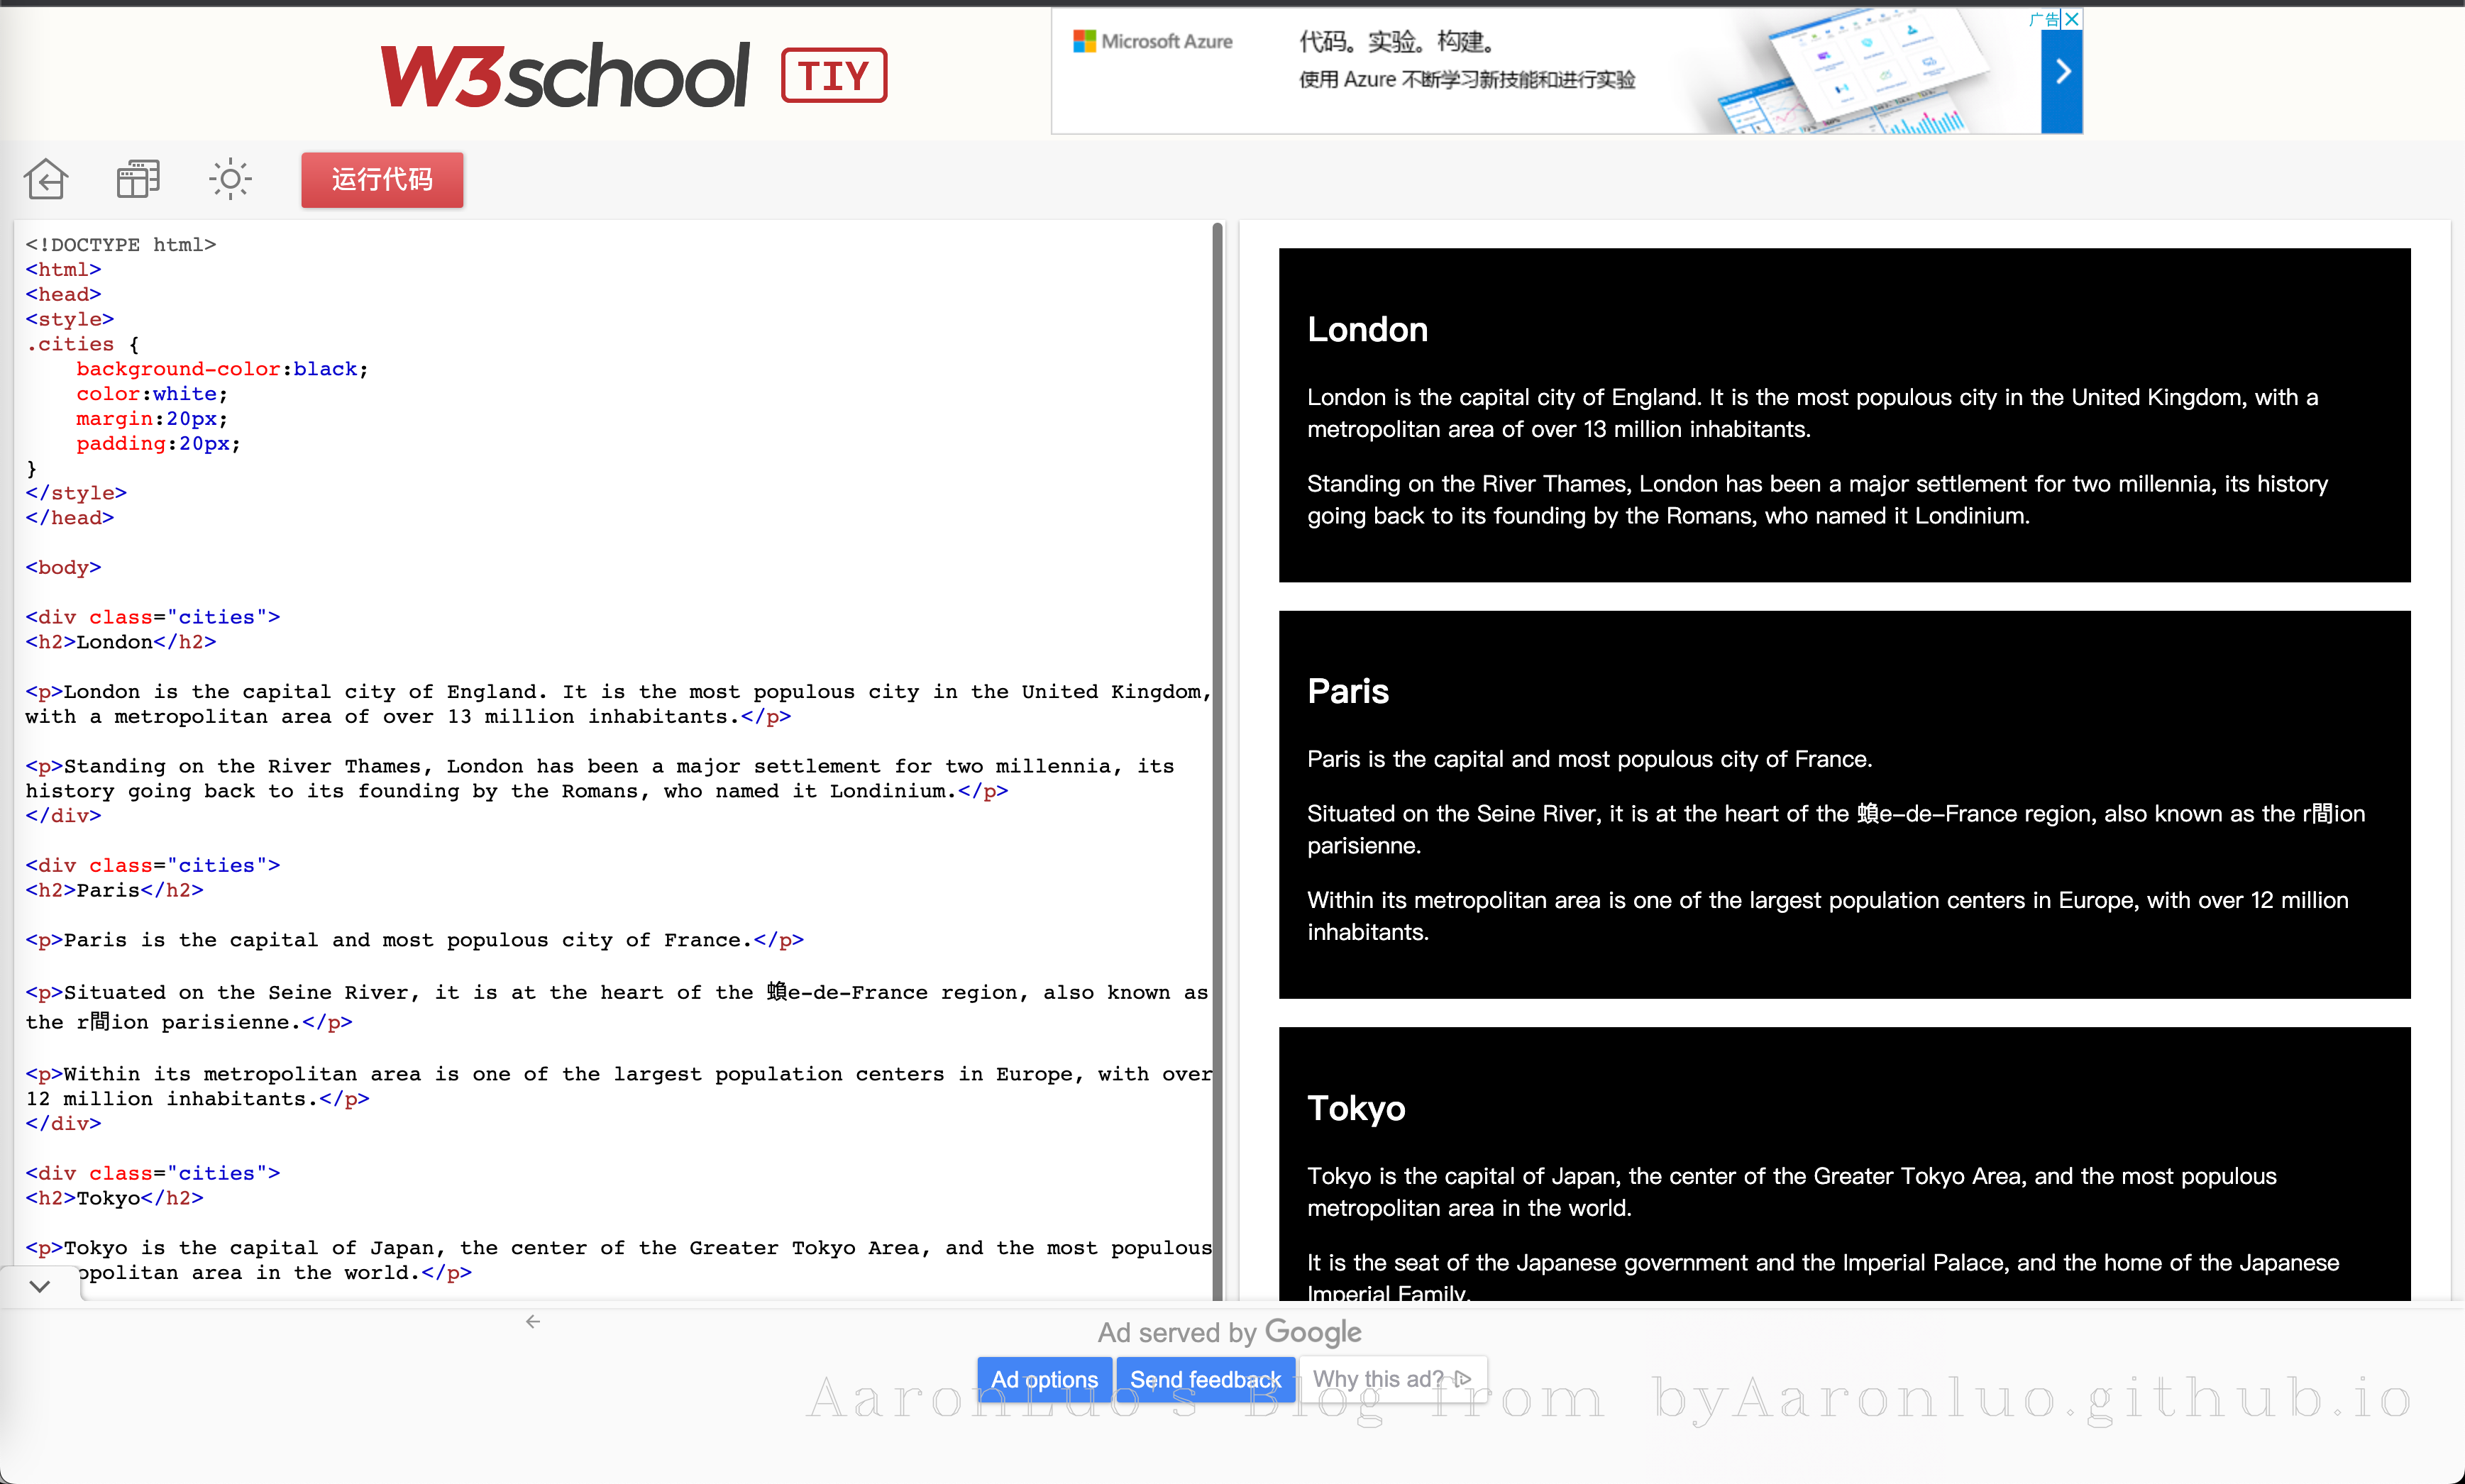This screenshot has height=1484, width=2465.
Task: Click the red TIY badge
Action: 834,75
